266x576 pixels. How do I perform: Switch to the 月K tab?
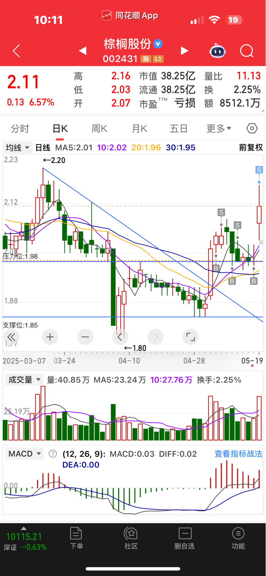(x=139, y=129)
